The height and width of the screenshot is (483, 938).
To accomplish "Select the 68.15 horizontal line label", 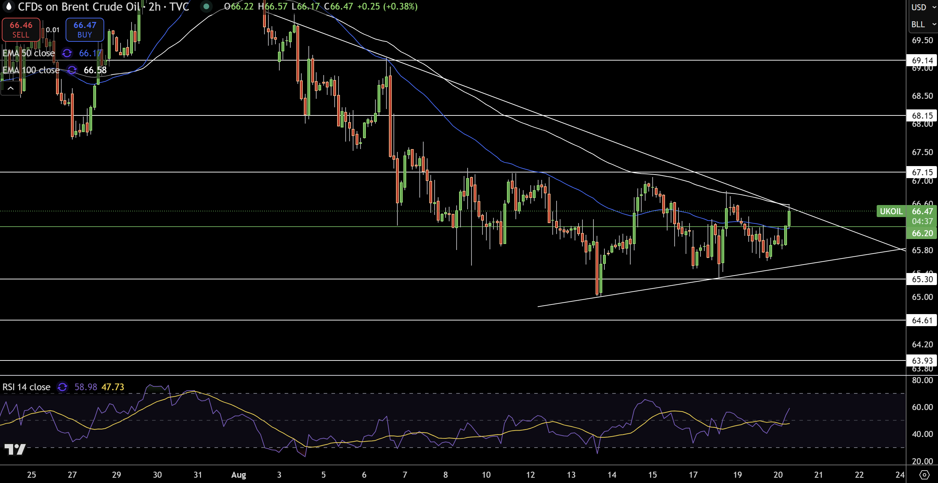I will click(922, 116).
